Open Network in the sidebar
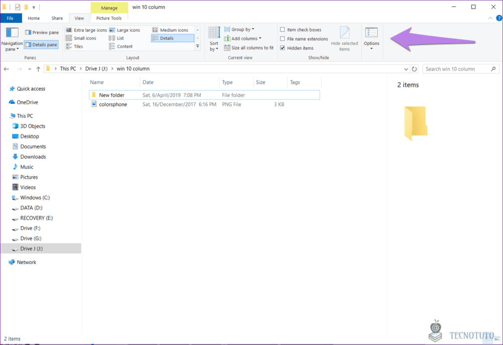 pos(23,262)
